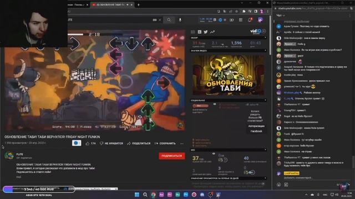Click inside the video player

pyautogui.click(x=95, y=80)
